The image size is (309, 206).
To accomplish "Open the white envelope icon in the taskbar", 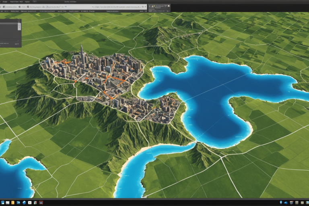I will (8, 202).
